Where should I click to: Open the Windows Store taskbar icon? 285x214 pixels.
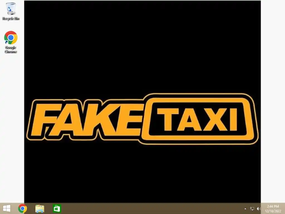(x=57, y=208)
